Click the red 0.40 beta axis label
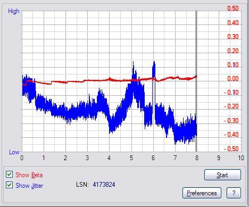Viewport: 249px width, 207px height. pos(233,23)
